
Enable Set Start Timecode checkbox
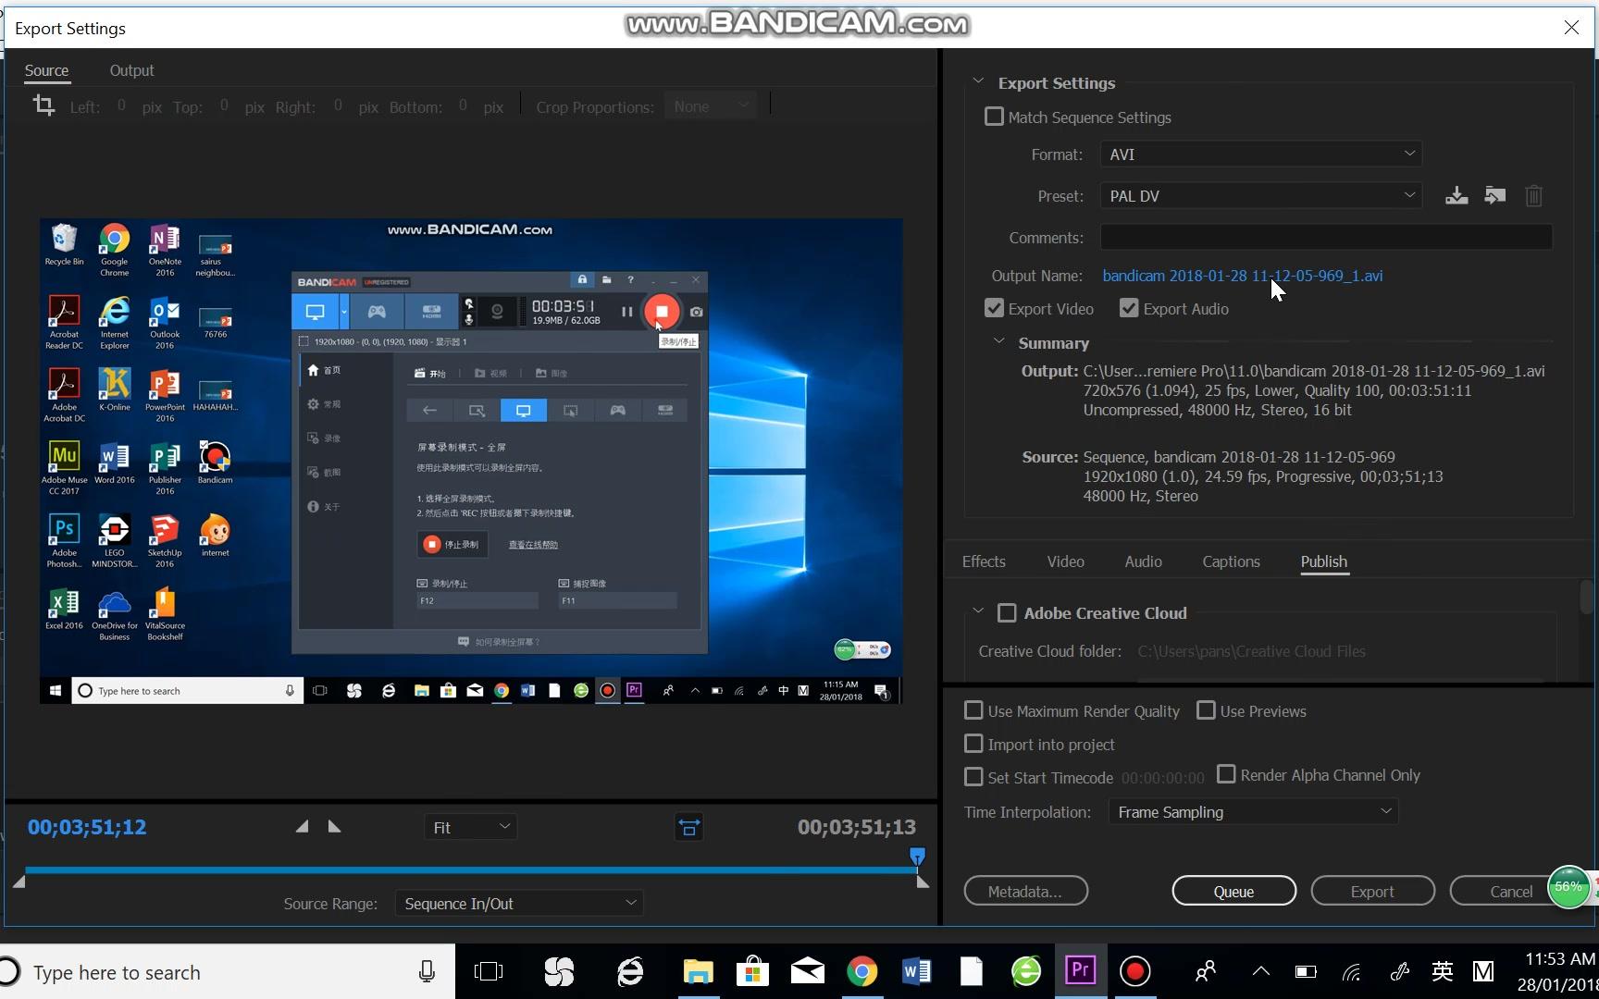click(973, 777)
